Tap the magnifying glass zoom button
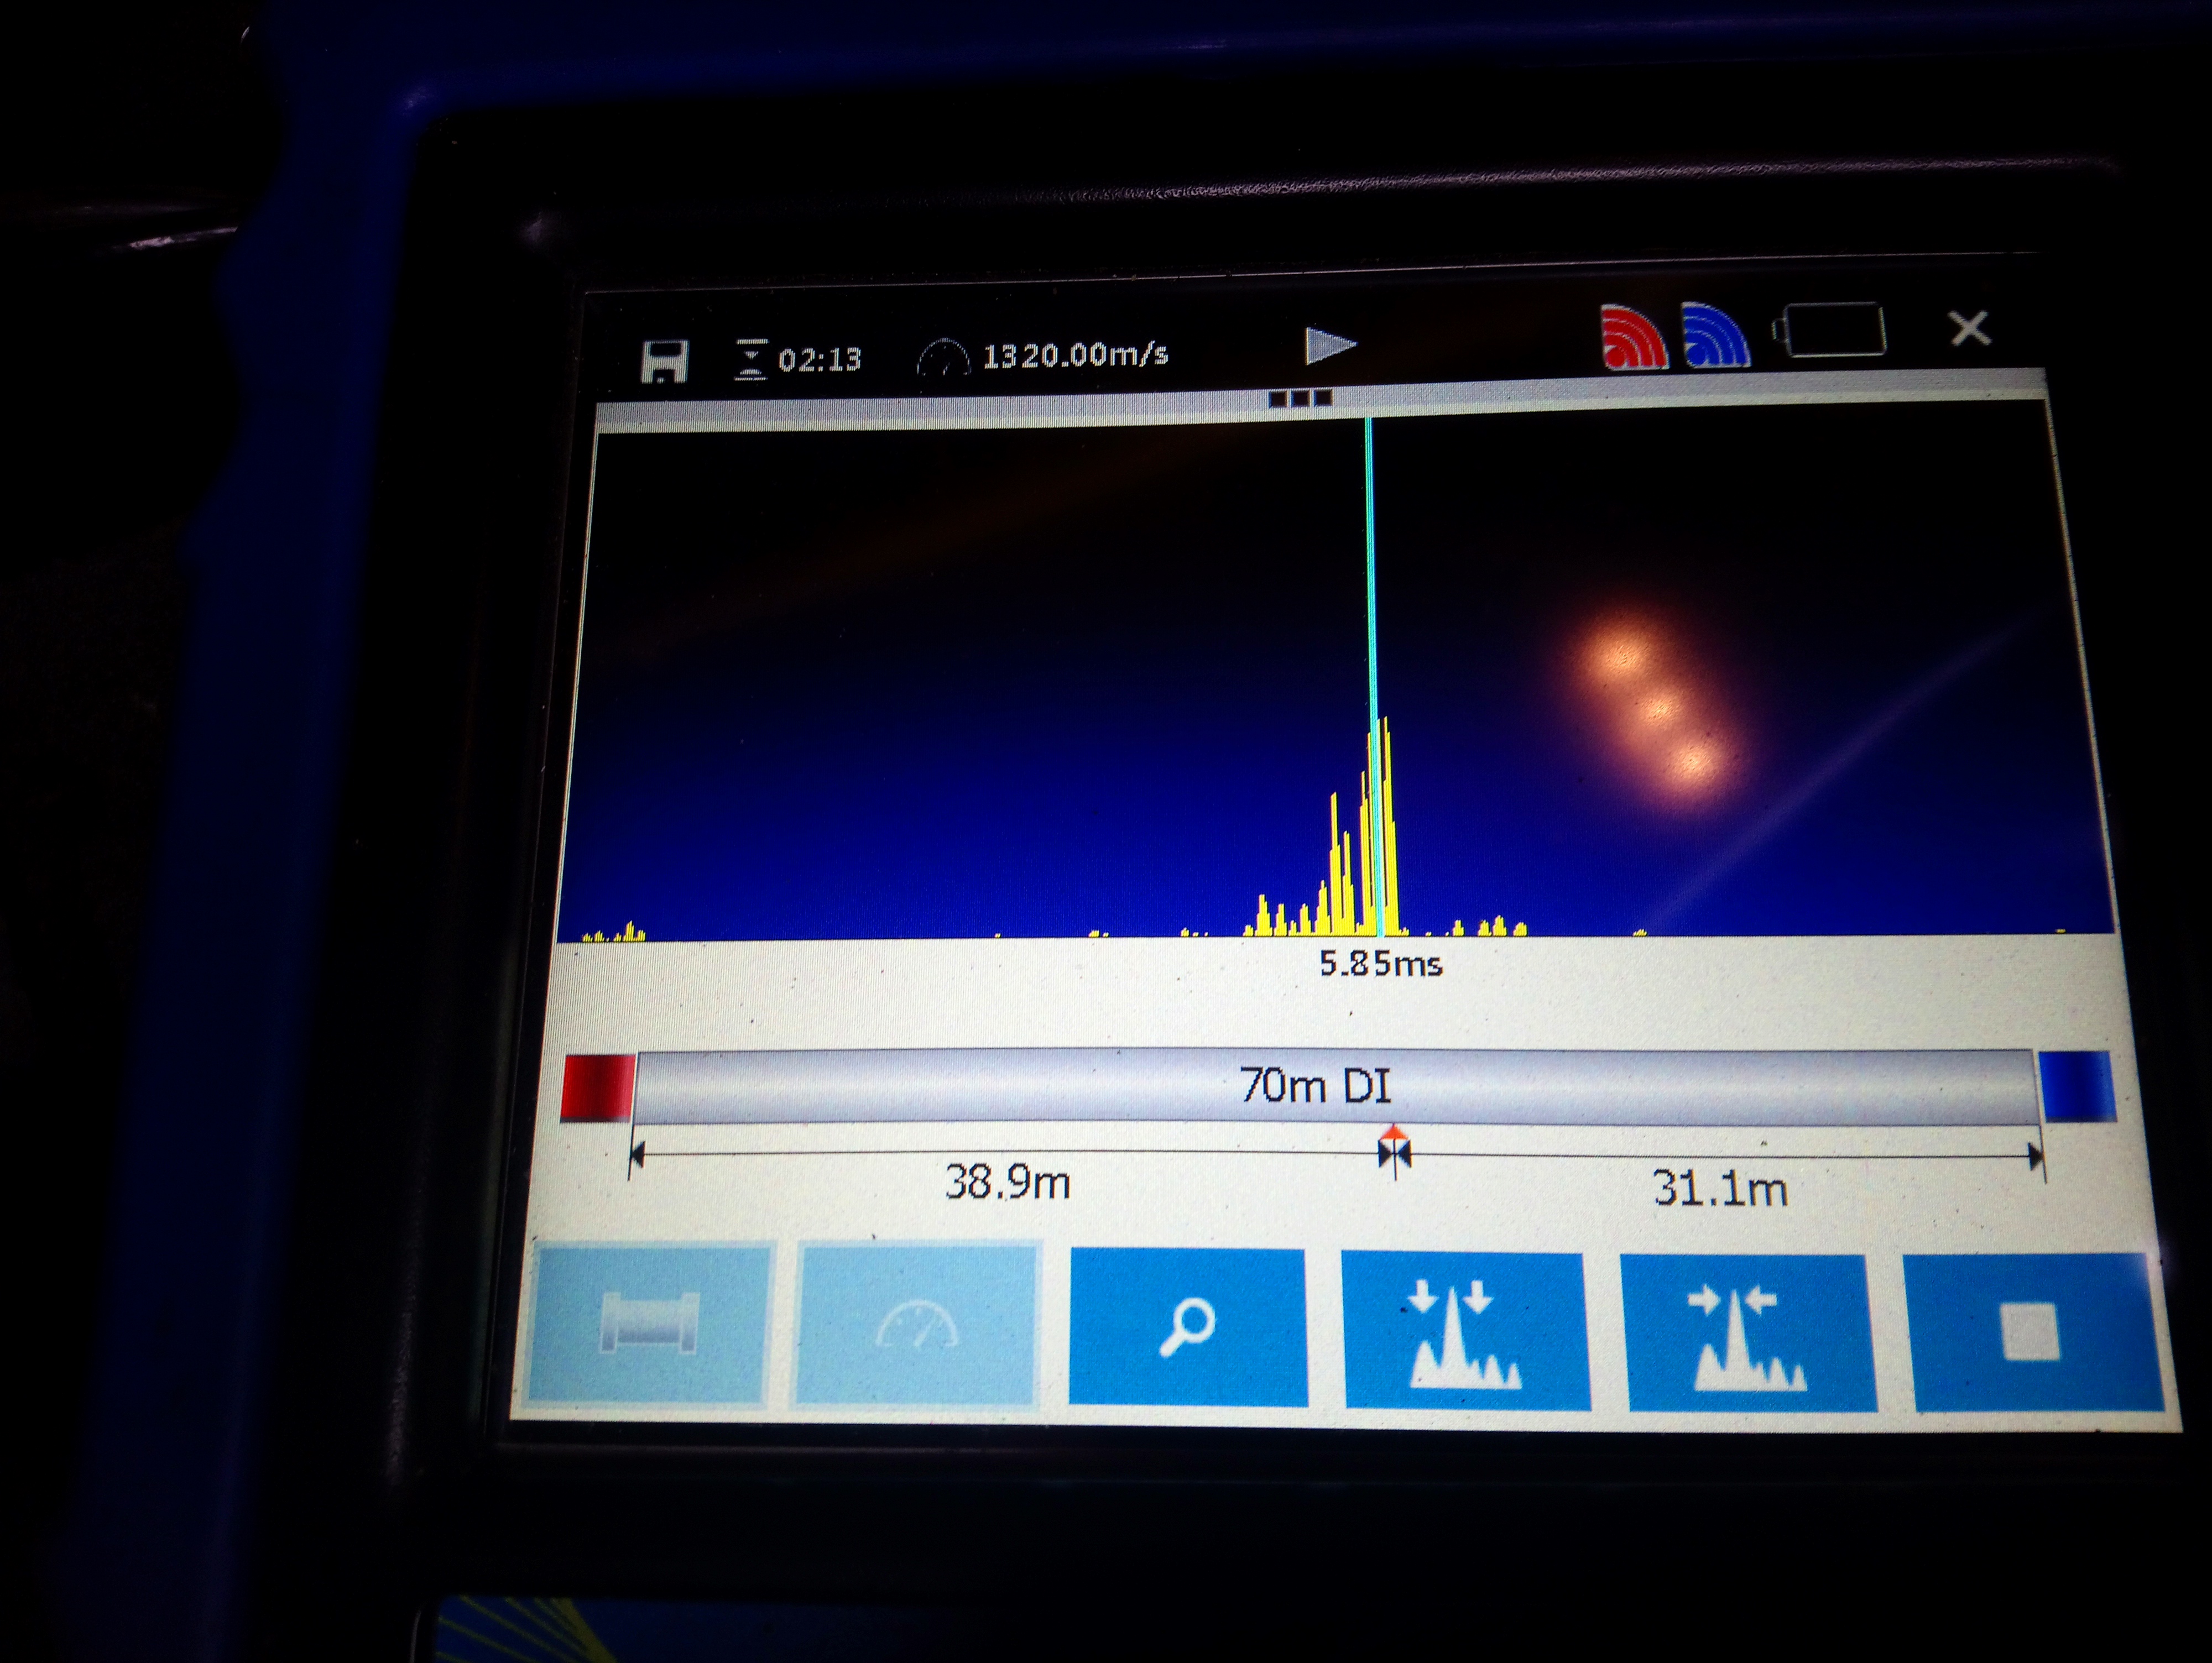Viewport: 2212px width, 1663px height. click(1187, 1327)
